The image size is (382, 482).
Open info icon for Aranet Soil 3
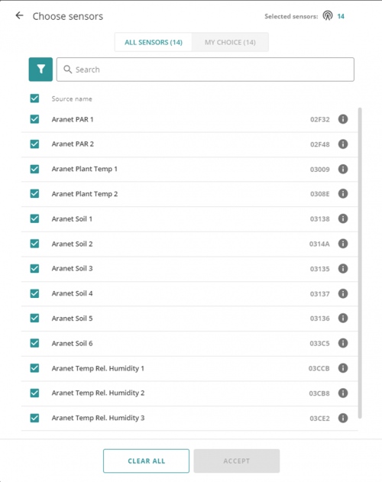(x=343, y=268)
